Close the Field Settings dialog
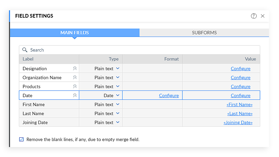The height and width of the screenshot is (157, 279). (263, 16)
